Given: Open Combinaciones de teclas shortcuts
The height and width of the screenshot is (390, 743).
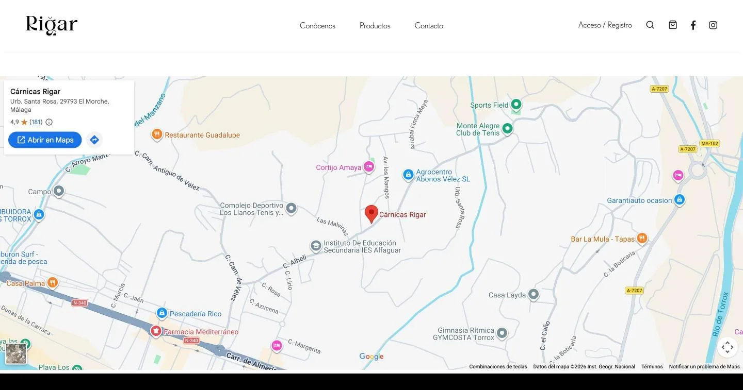Looking at the screenshot, I should coord(498,367).
